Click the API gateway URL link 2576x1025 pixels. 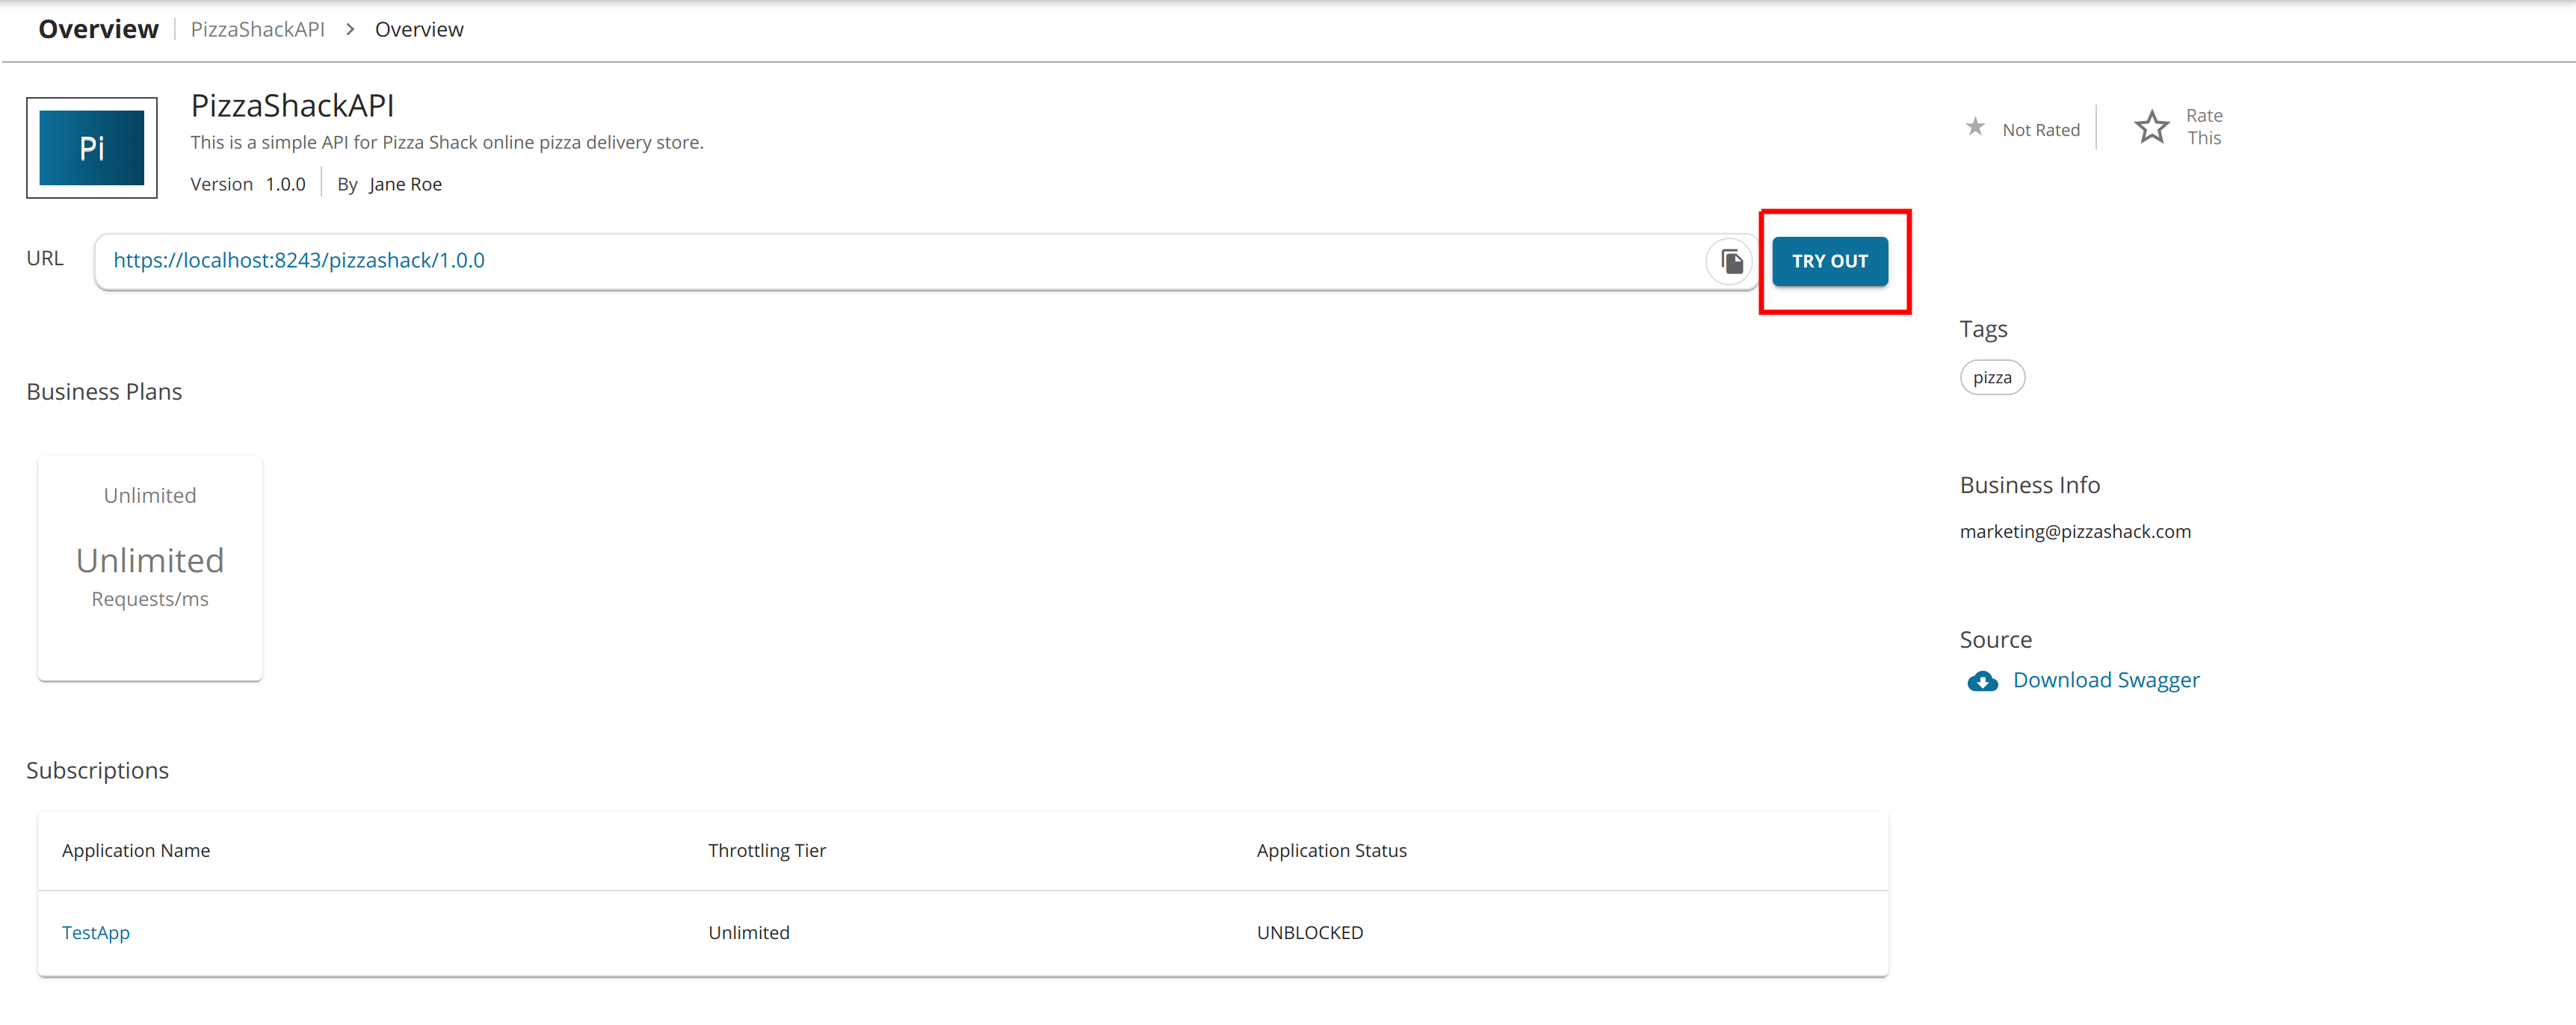tap(299, 261)
